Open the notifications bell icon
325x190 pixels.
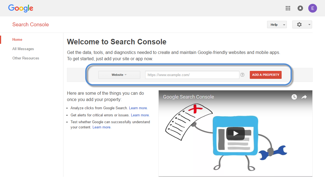point(300,8)
